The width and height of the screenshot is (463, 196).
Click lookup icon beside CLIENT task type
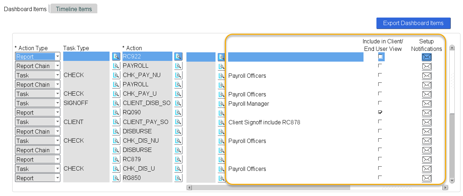[116, 122]
